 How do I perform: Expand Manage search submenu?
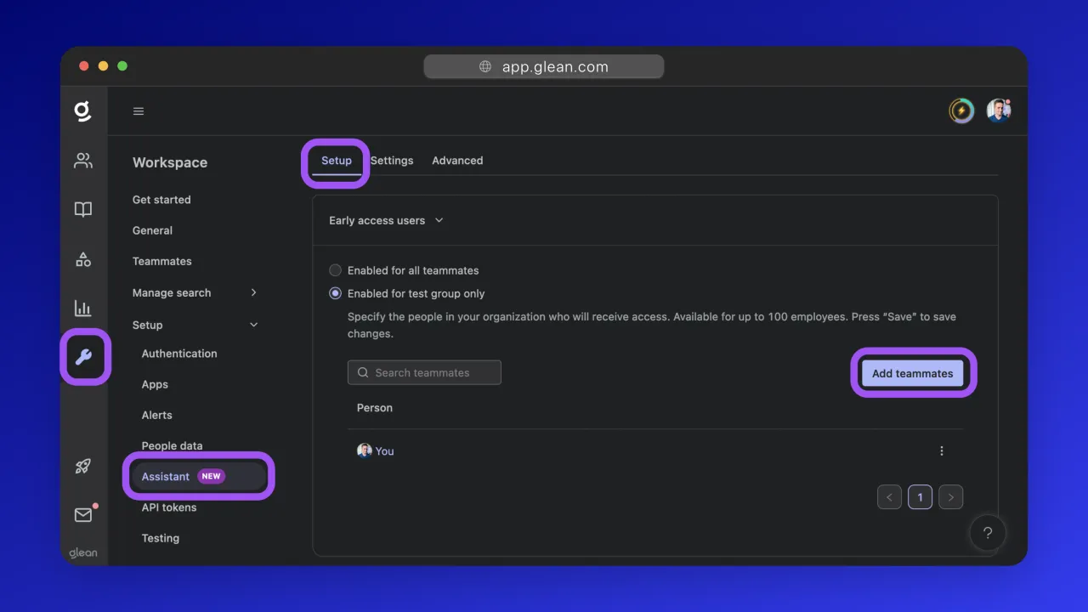195,292
